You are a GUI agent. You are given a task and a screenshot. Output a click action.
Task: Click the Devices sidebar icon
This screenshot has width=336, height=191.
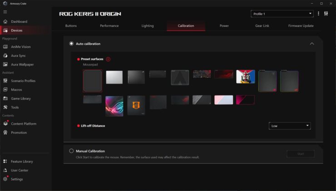(5, 30)
